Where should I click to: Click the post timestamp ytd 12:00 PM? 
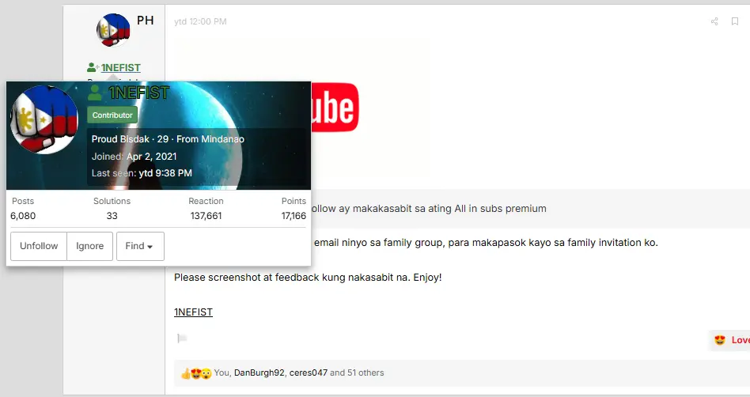pos(200,21)
